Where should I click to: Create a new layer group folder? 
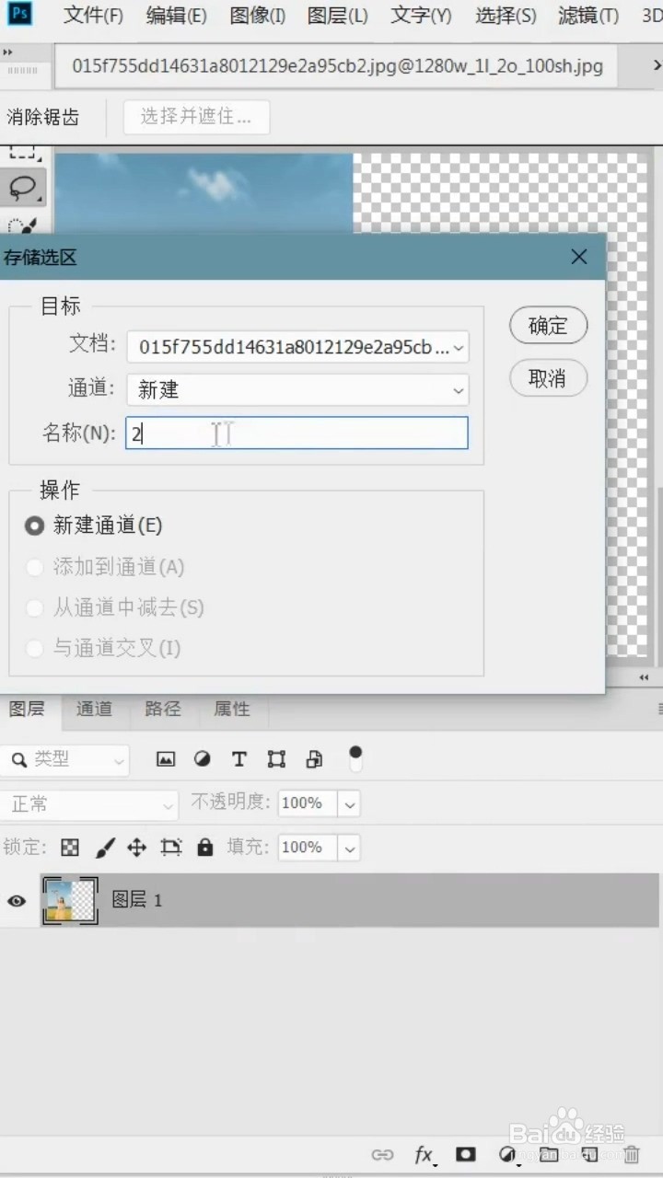(x=549, y=1154)
